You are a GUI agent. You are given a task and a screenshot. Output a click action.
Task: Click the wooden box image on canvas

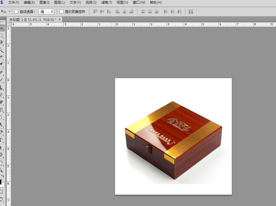coord(173,139)
